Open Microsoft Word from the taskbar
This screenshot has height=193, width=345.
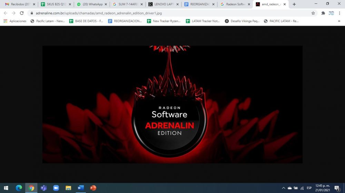pos(81,188)
